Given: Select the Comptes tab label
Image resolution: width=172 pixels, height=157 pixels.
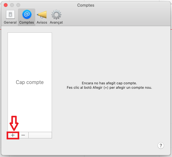Looking at the screenshot, I should point(26,22).
